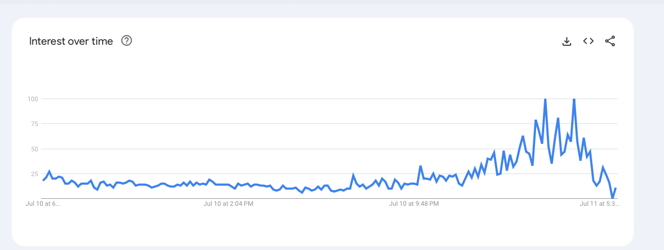The image size is (664, 250).
Task: Select the first peak reaching 100
Action: pyautogui.click(x=545, y=100)
